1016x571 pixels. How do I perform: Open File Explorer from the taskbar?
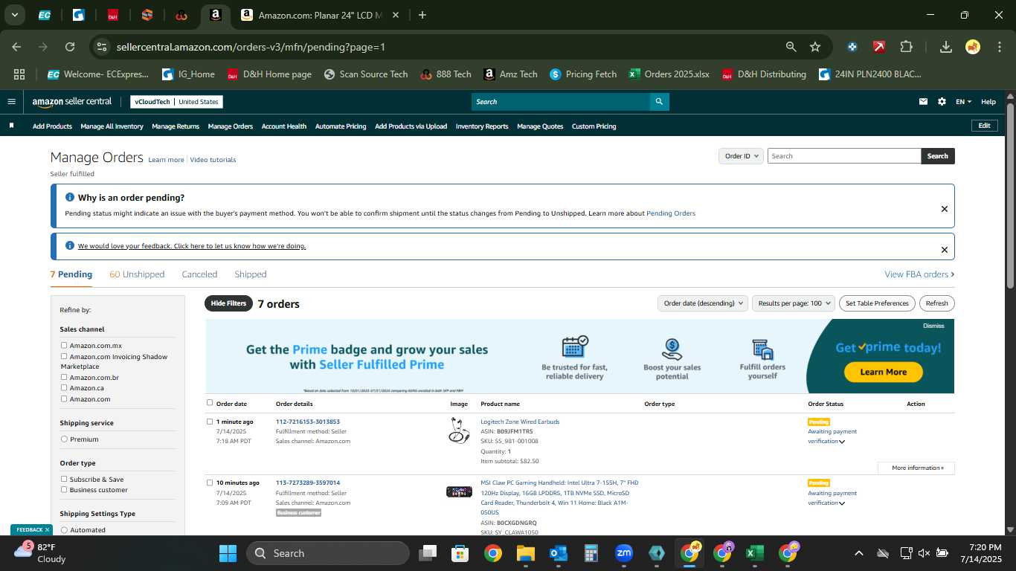coord(526,553)
